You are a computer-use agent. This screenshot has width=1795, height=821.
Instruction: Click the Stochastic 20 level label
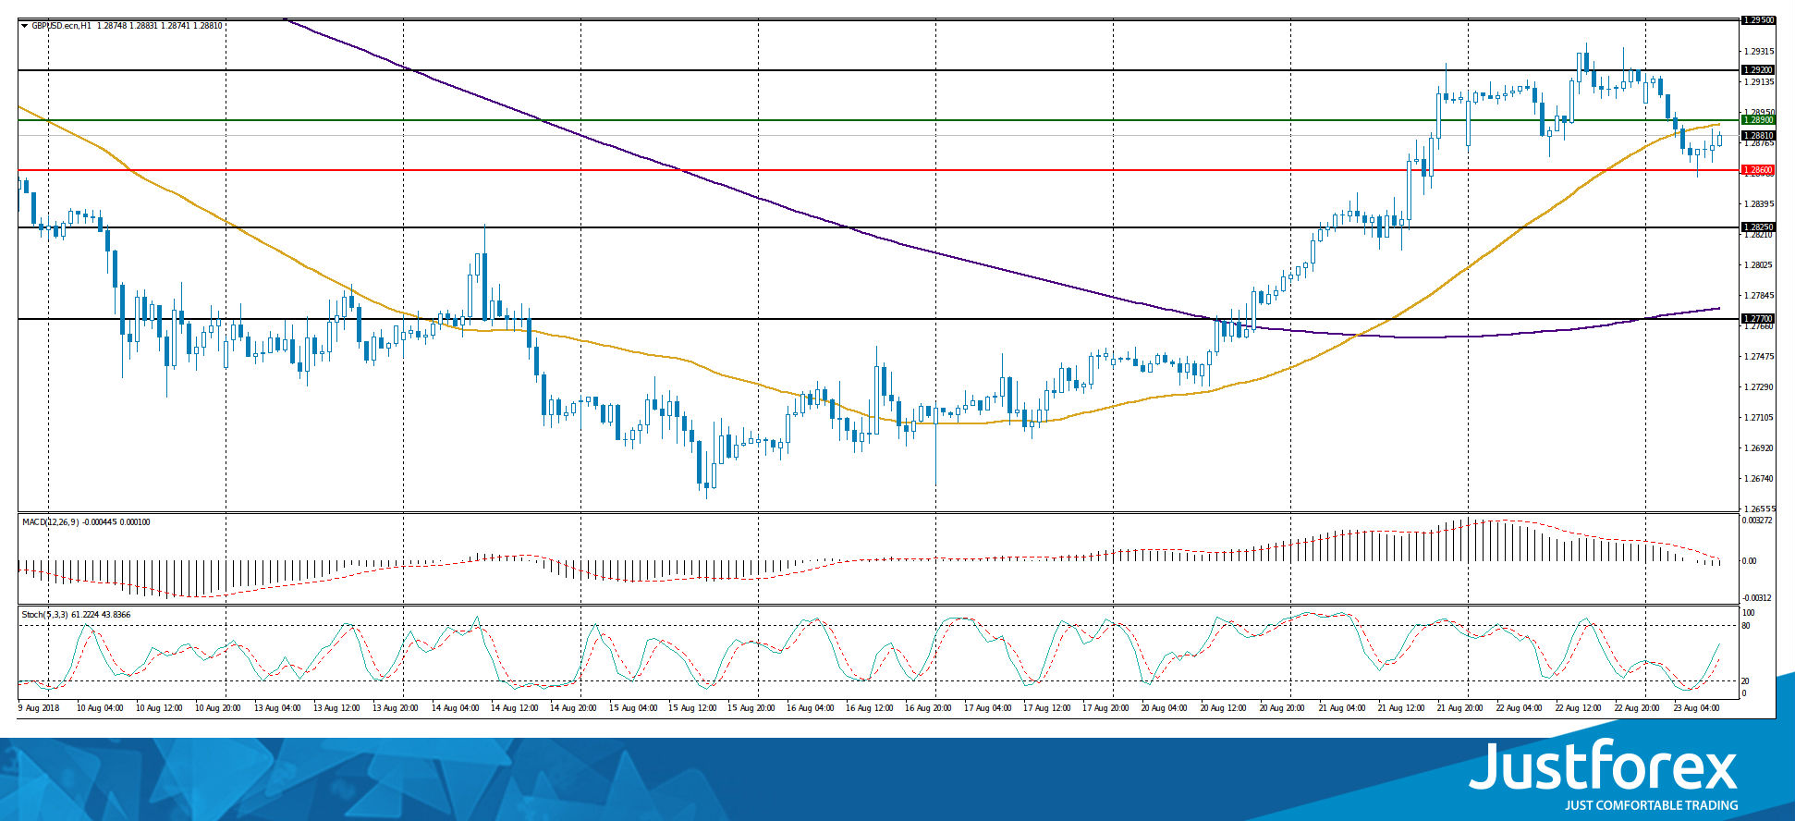[1746, 681]
